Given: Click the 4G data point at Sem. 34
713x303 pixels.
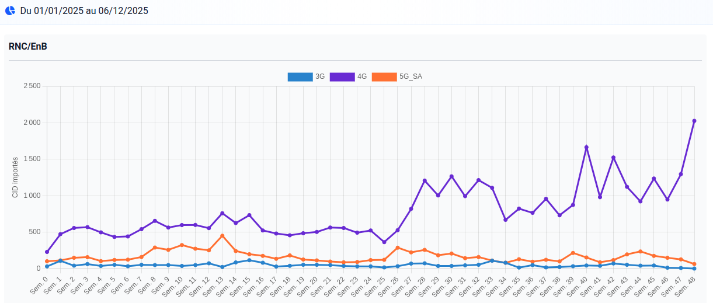Looking at the screenshot, I should click(506, 220).
